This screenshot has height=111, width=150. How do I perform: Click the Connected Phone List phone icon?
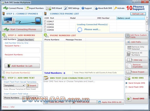point(46,14)
